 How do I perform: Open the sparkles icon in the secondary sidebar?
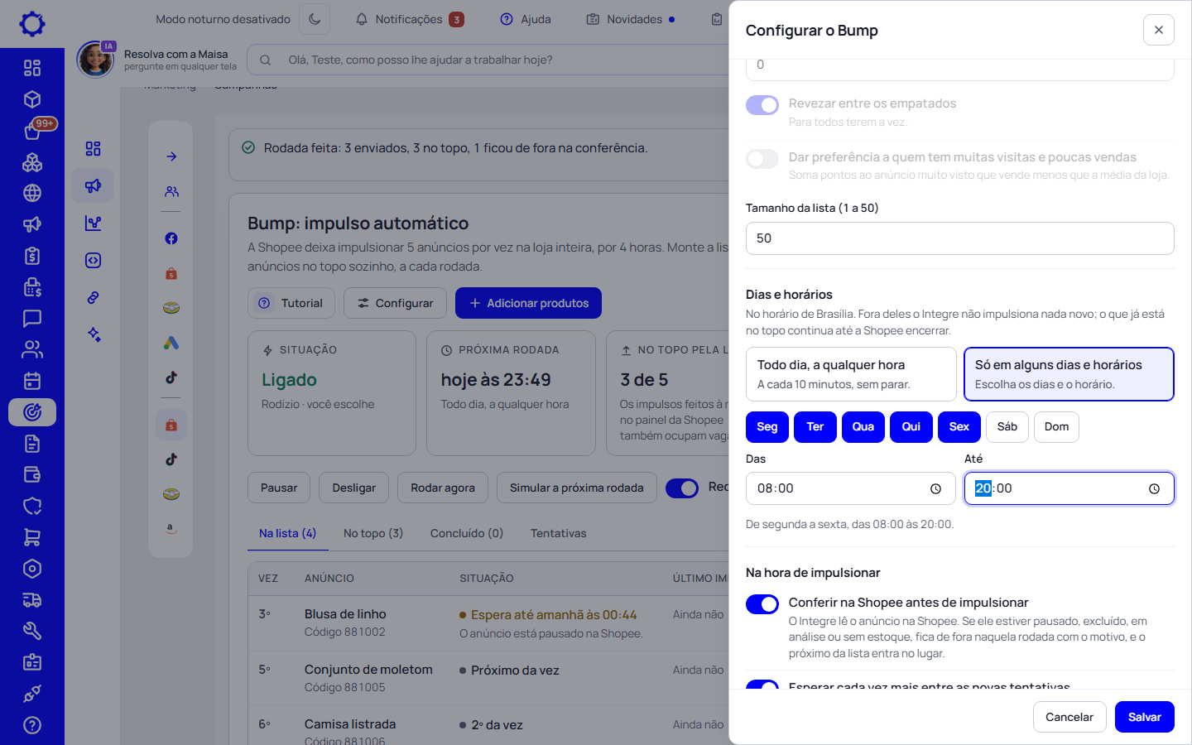coord(93,334)
